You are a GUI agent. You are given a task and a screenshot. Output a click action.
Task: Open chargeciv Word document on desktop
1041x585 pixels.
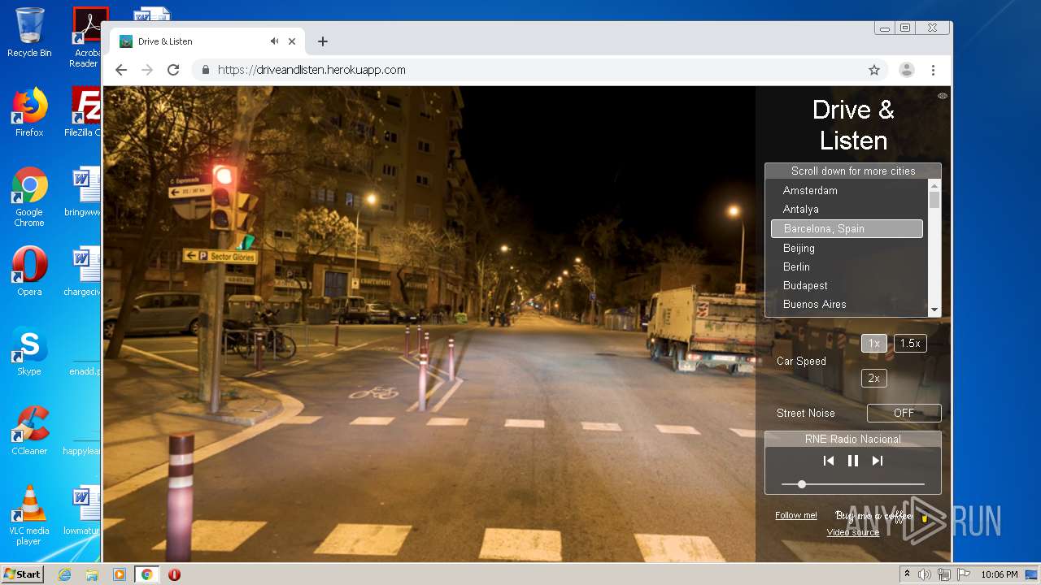coord(82,271)
